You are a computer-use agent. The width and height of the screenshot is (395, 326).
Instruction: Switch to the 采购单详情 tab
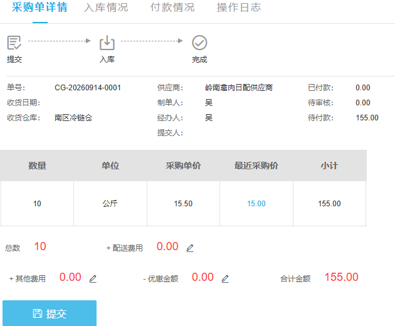pos(39,8)
